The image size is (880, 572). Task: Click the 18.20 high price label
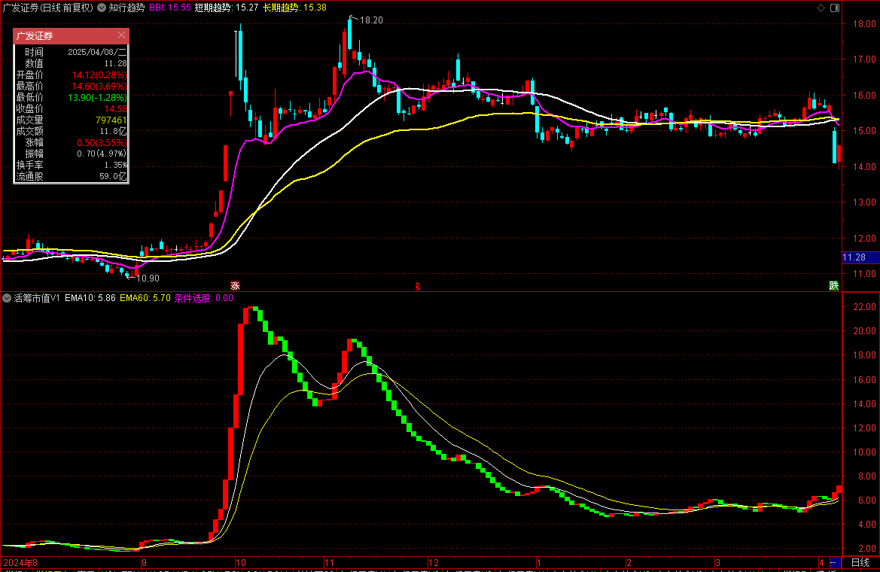click(372, 20)
